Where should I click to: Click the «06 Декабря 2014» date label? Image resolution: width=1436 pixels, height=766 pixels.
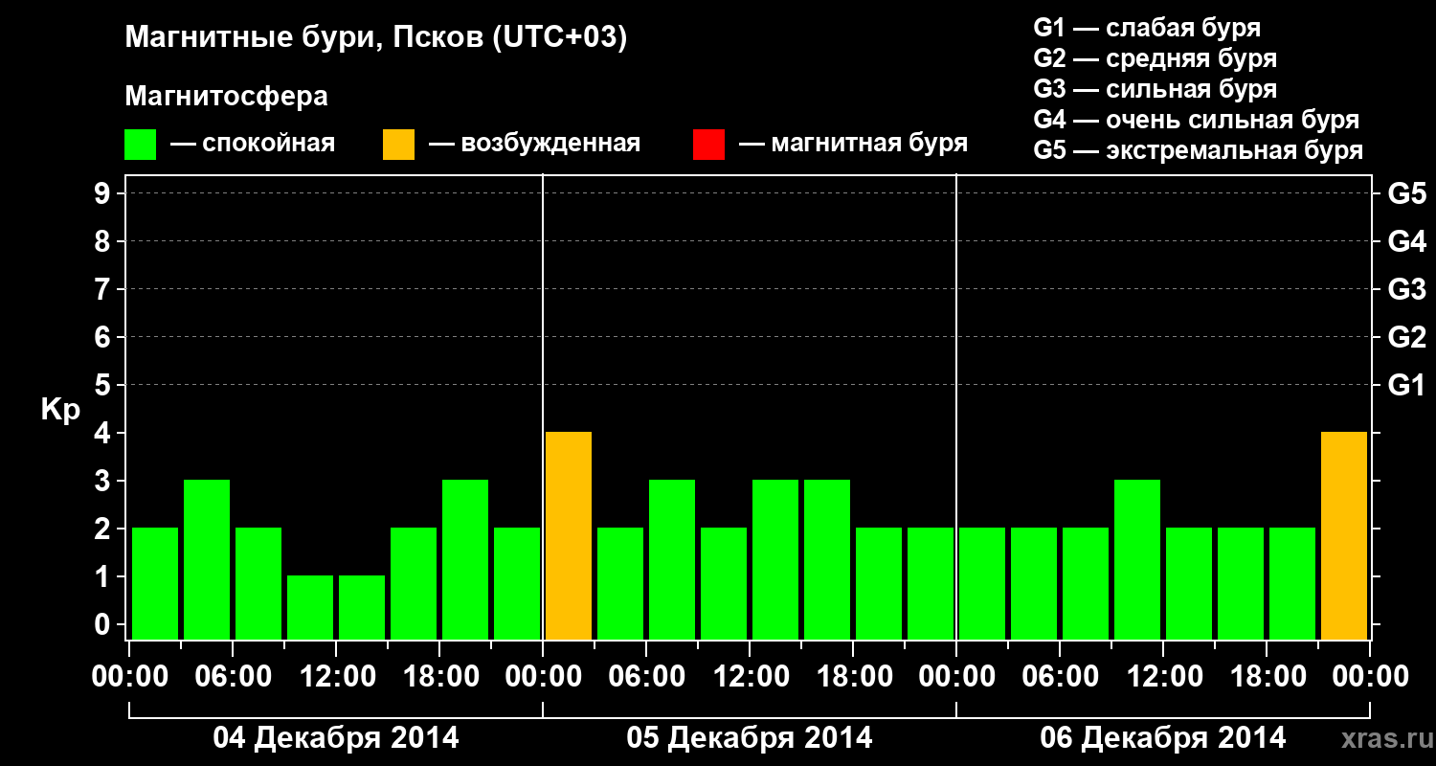point(1163,738)
